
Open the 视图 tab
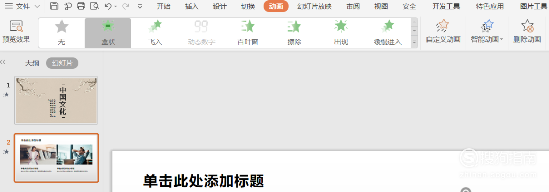(x=381, y=6)
